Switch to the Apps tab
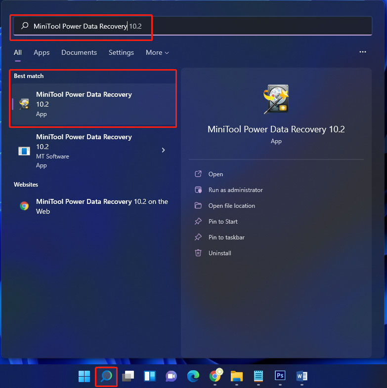This screenshot has width=387, height=388. pos(42,53)
